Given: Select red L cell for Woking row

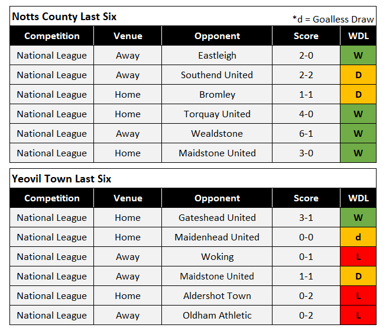Looking at the screenshot, I should [x=358, y=257].
